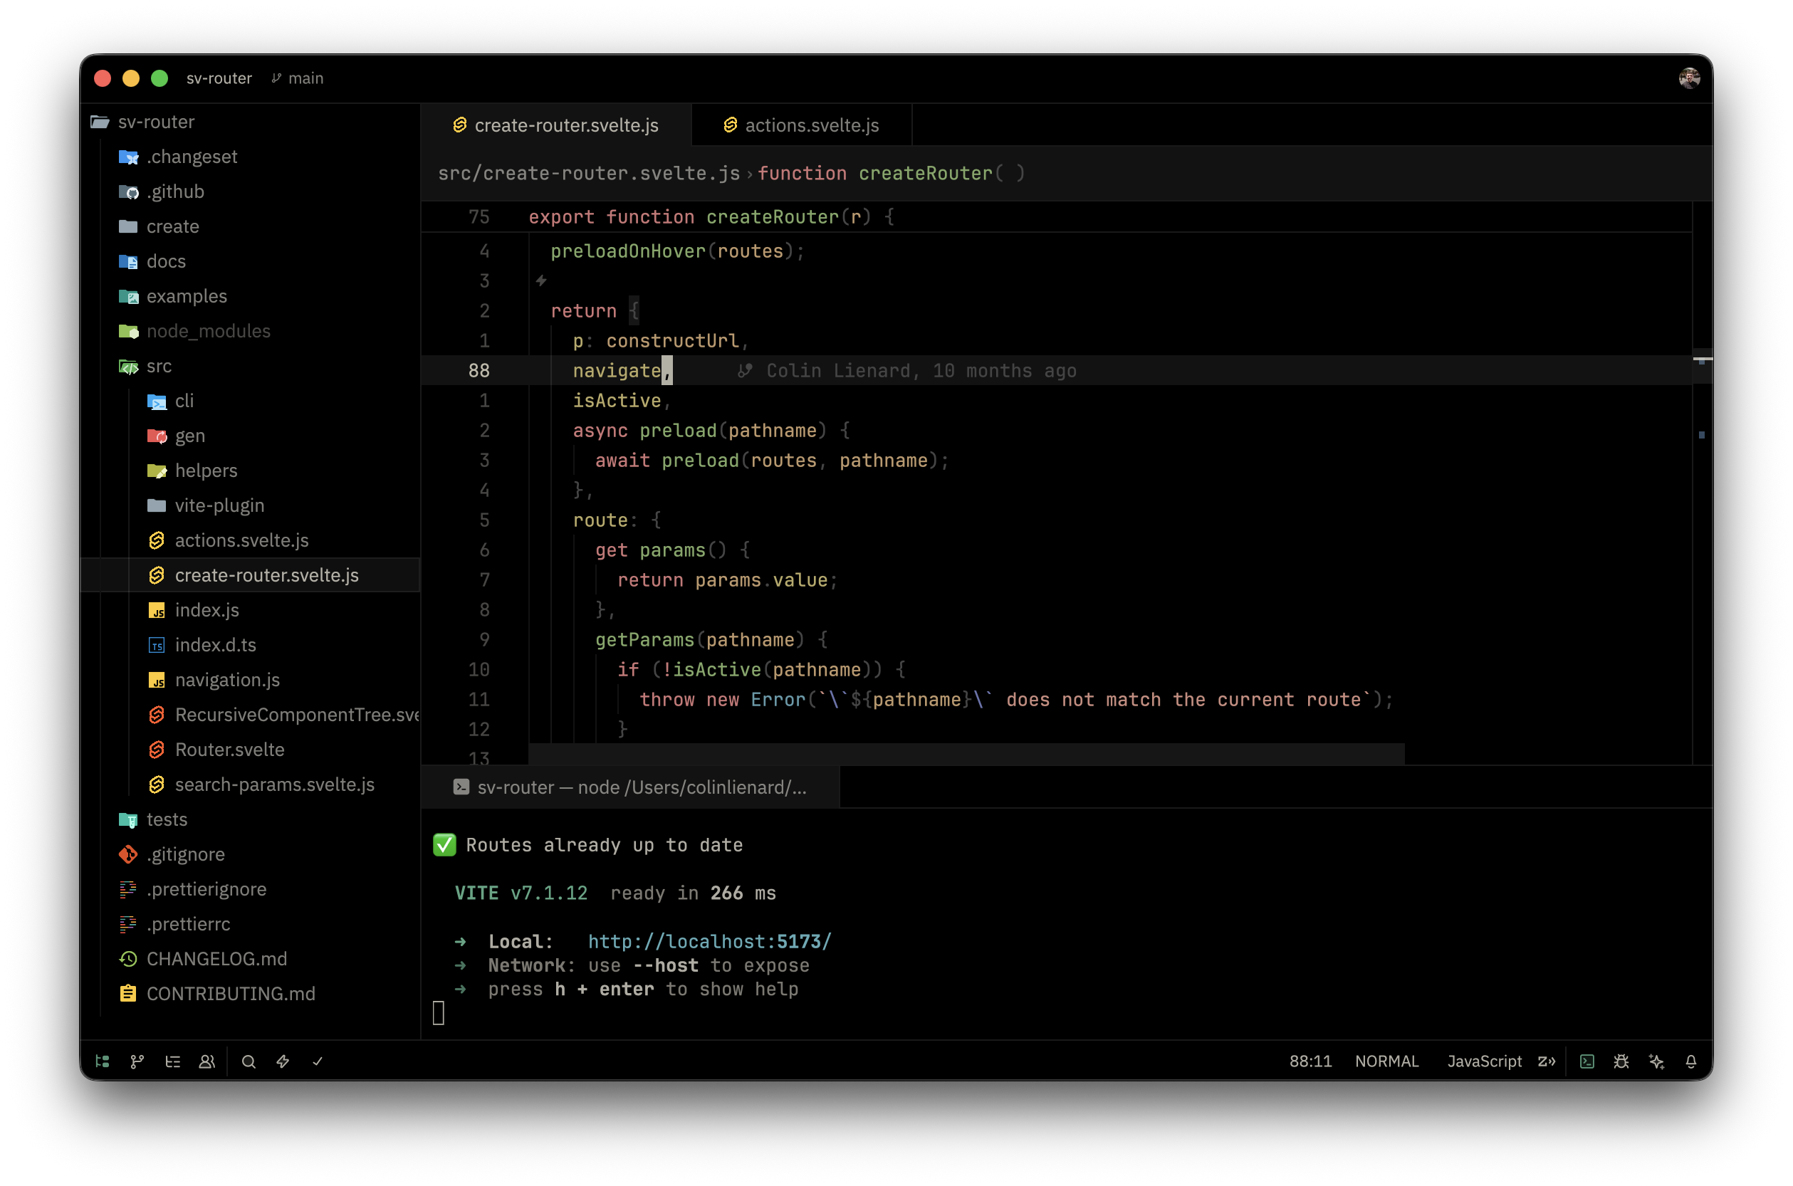Image resolution: width=1793 pixels, height=1186 pixels.
Task: Select the create-router.svelte.js editor tab
Action: [556, 125]
